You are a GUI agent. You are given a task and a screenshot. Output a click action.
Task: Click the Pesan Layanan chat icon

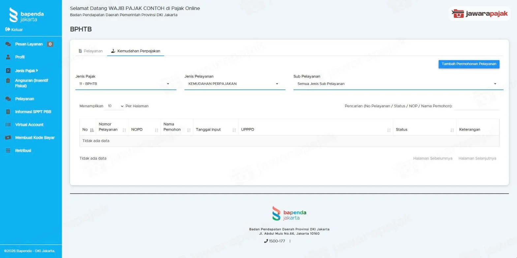(x=8, y=44)
